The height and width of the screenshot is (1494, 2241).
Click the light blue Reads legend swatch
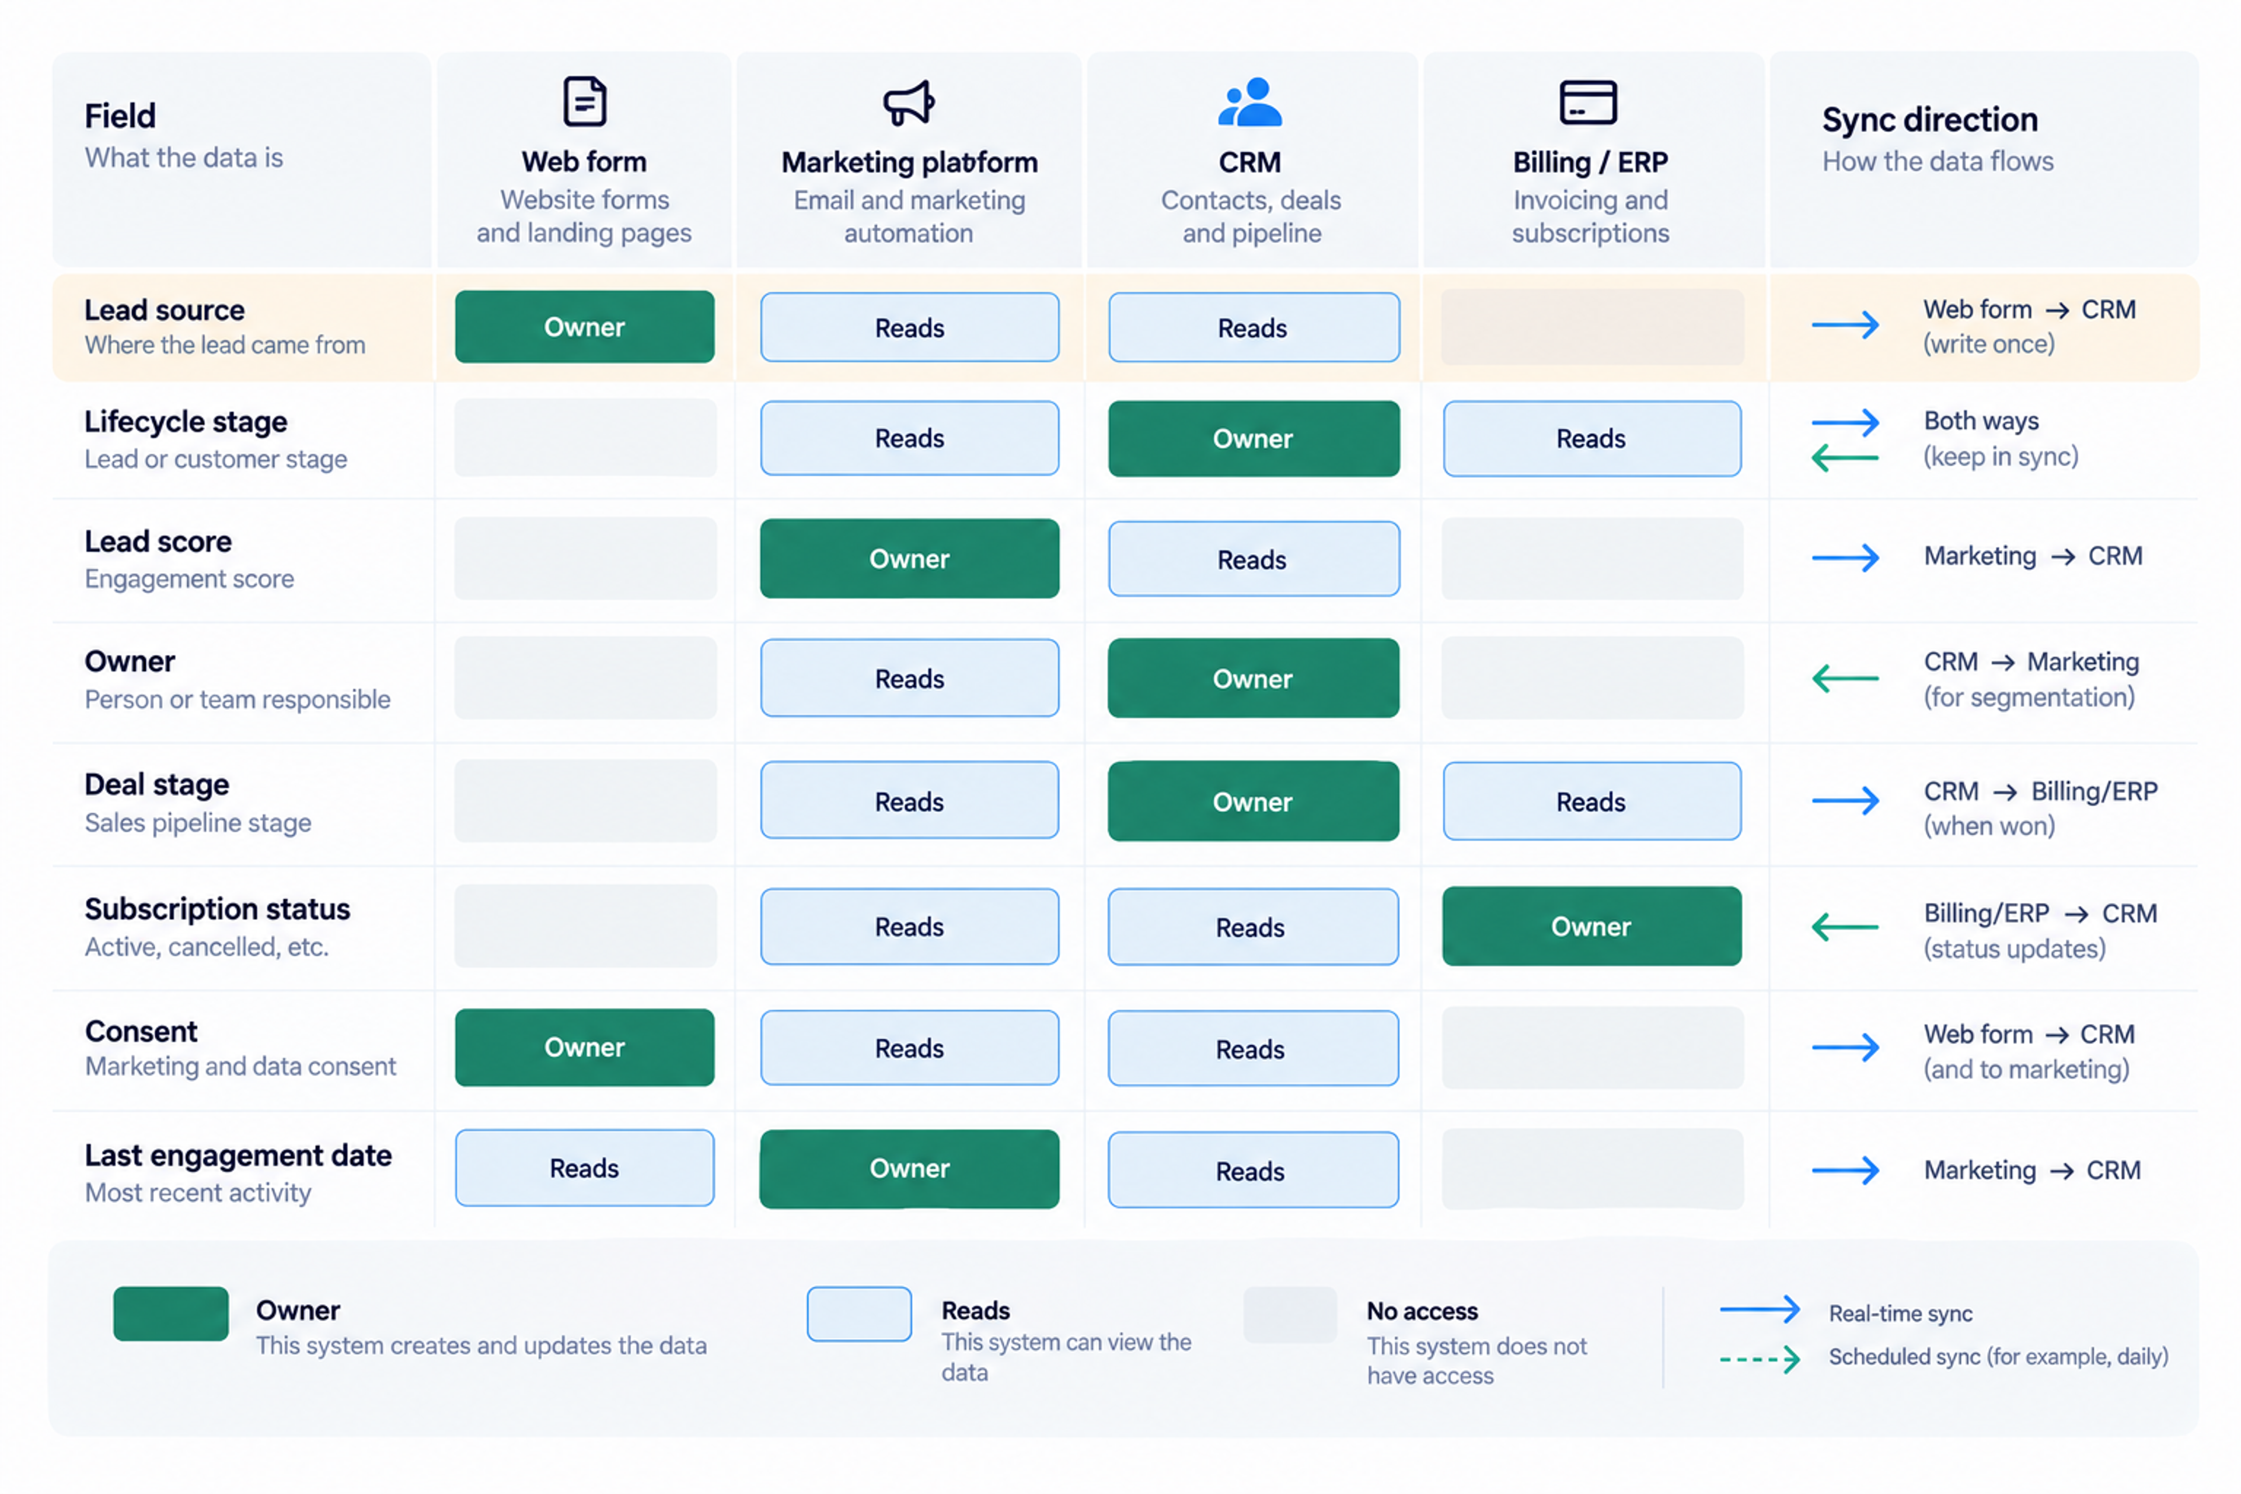pos(860,1314)
